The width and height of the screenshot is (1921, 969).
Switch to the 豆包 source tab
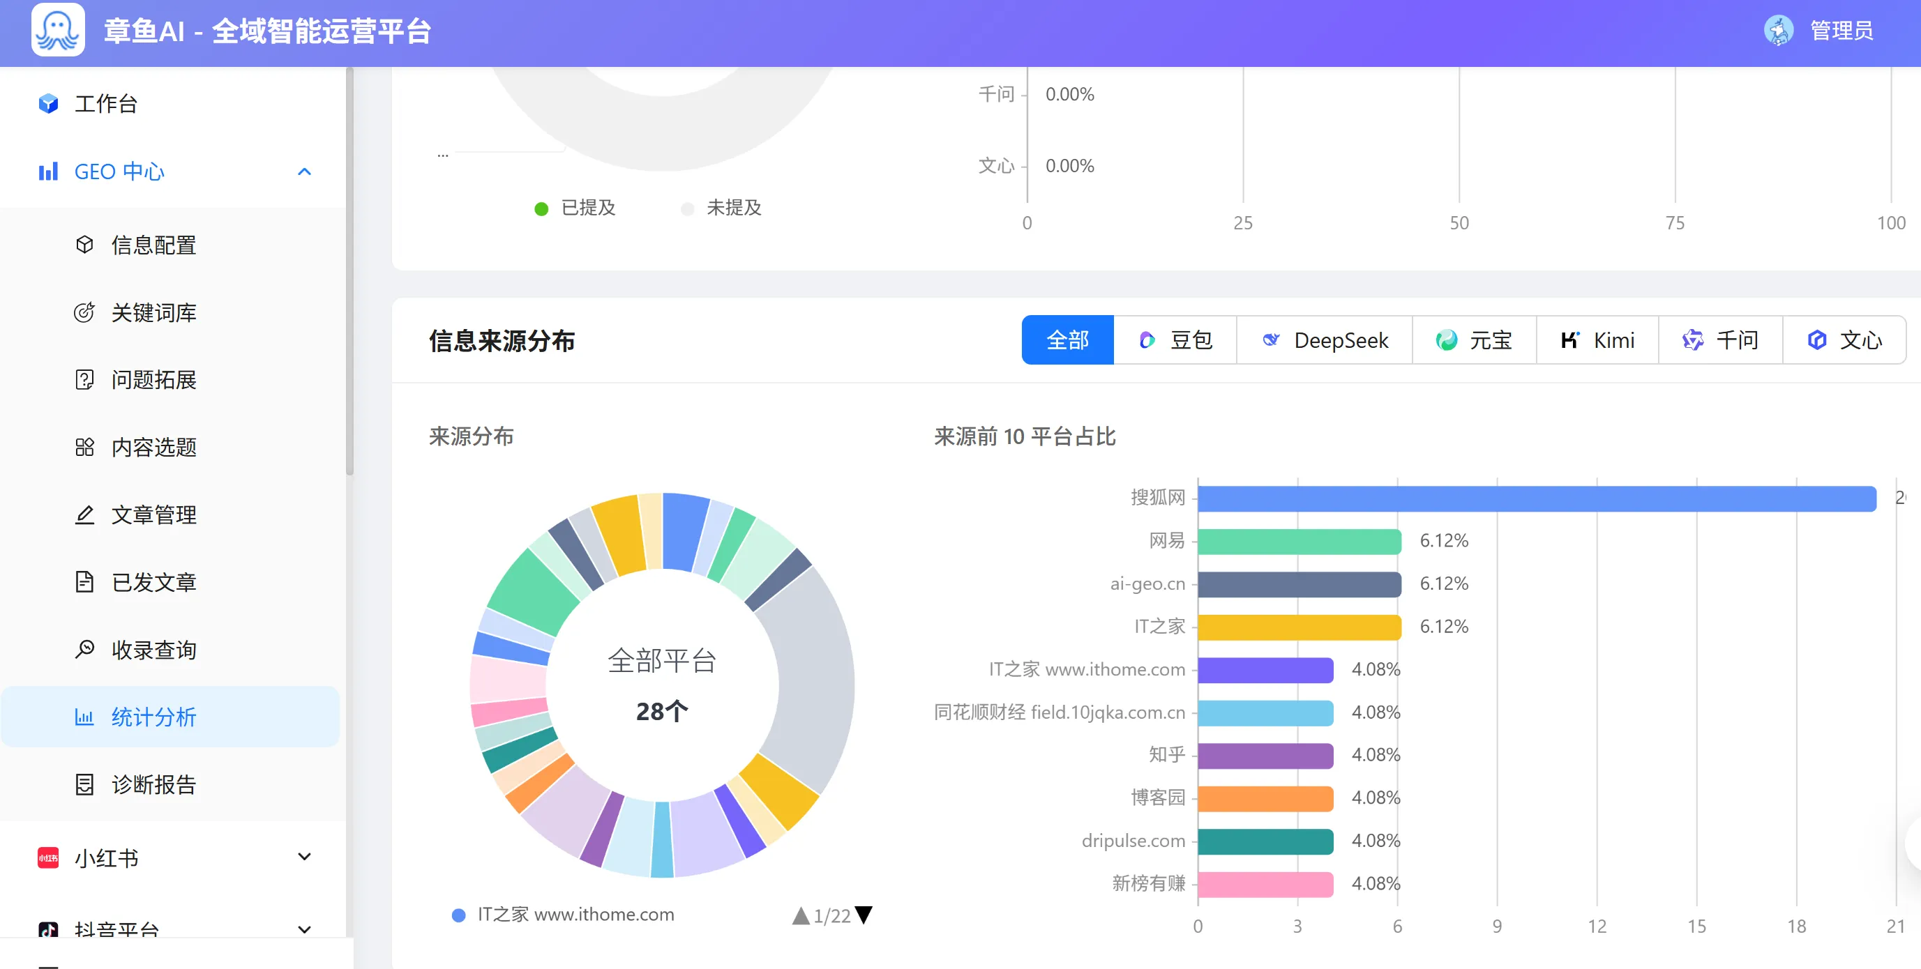[1175, 340]
